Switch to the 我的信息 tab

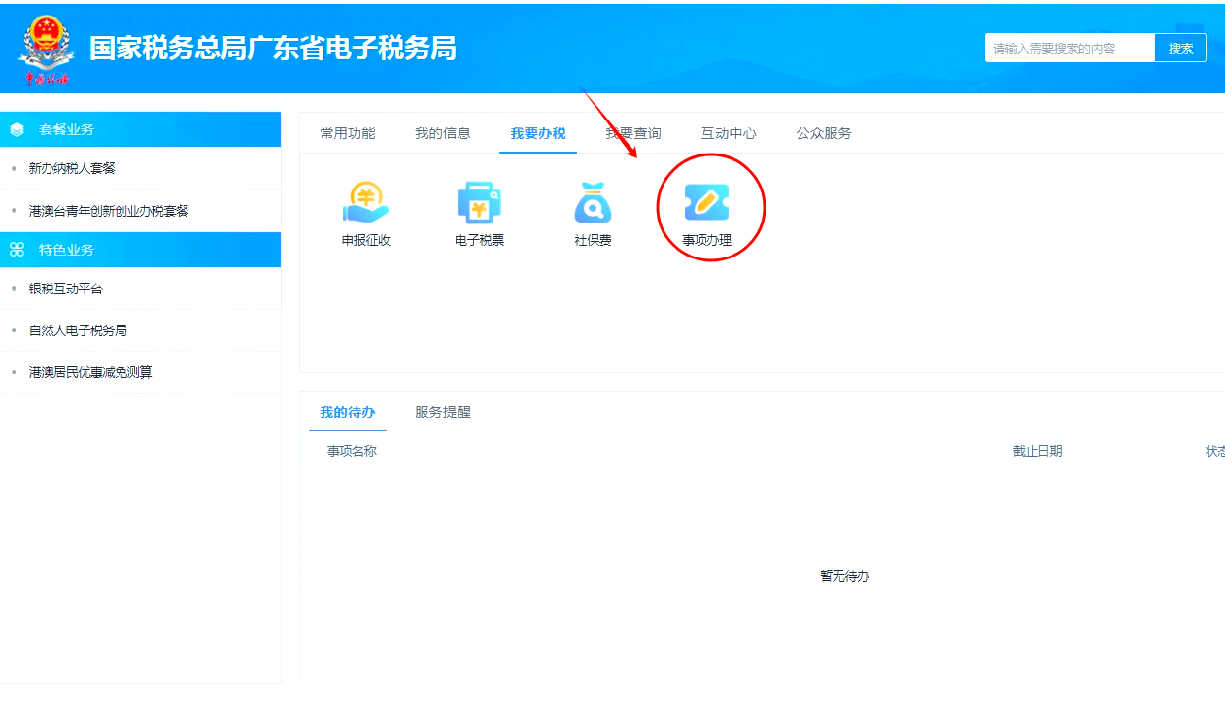443,133
